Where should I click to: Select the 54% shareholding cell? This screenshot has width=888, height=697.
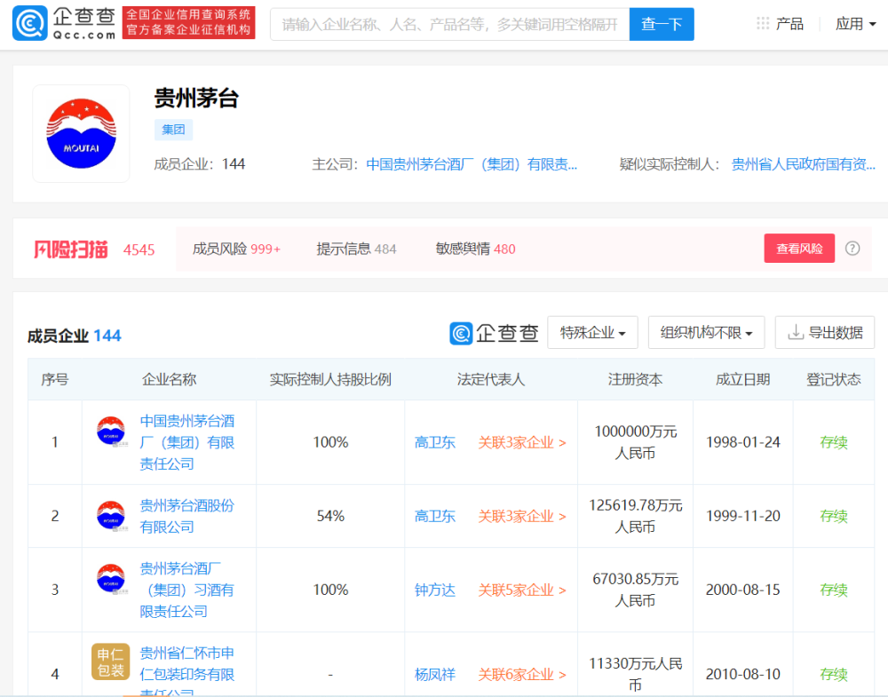[x=330, y=516]
